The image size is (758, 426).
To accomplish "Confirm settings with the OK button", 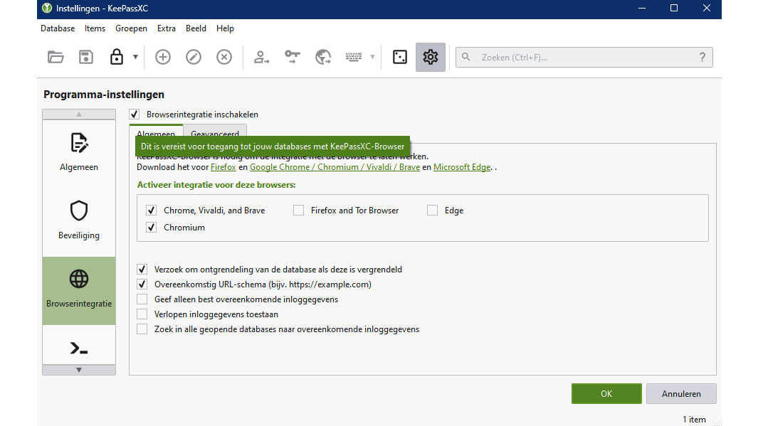I will 606,393.
